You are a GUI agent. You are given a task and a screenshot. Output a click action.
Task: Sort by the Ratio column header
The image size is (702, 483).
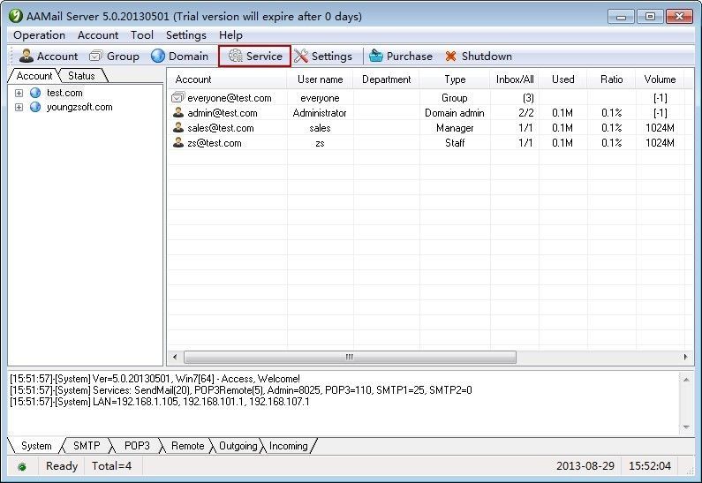click(612, 79)
